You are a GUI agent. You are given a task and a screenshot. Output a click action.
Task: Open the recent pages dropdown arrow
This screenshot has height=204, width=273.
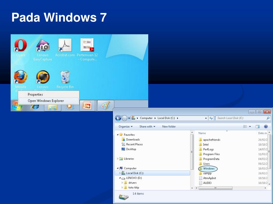(x=129, y=118)
